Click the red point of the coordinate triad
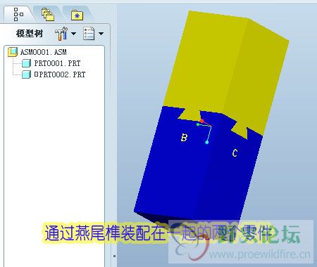 pos(202,121)
